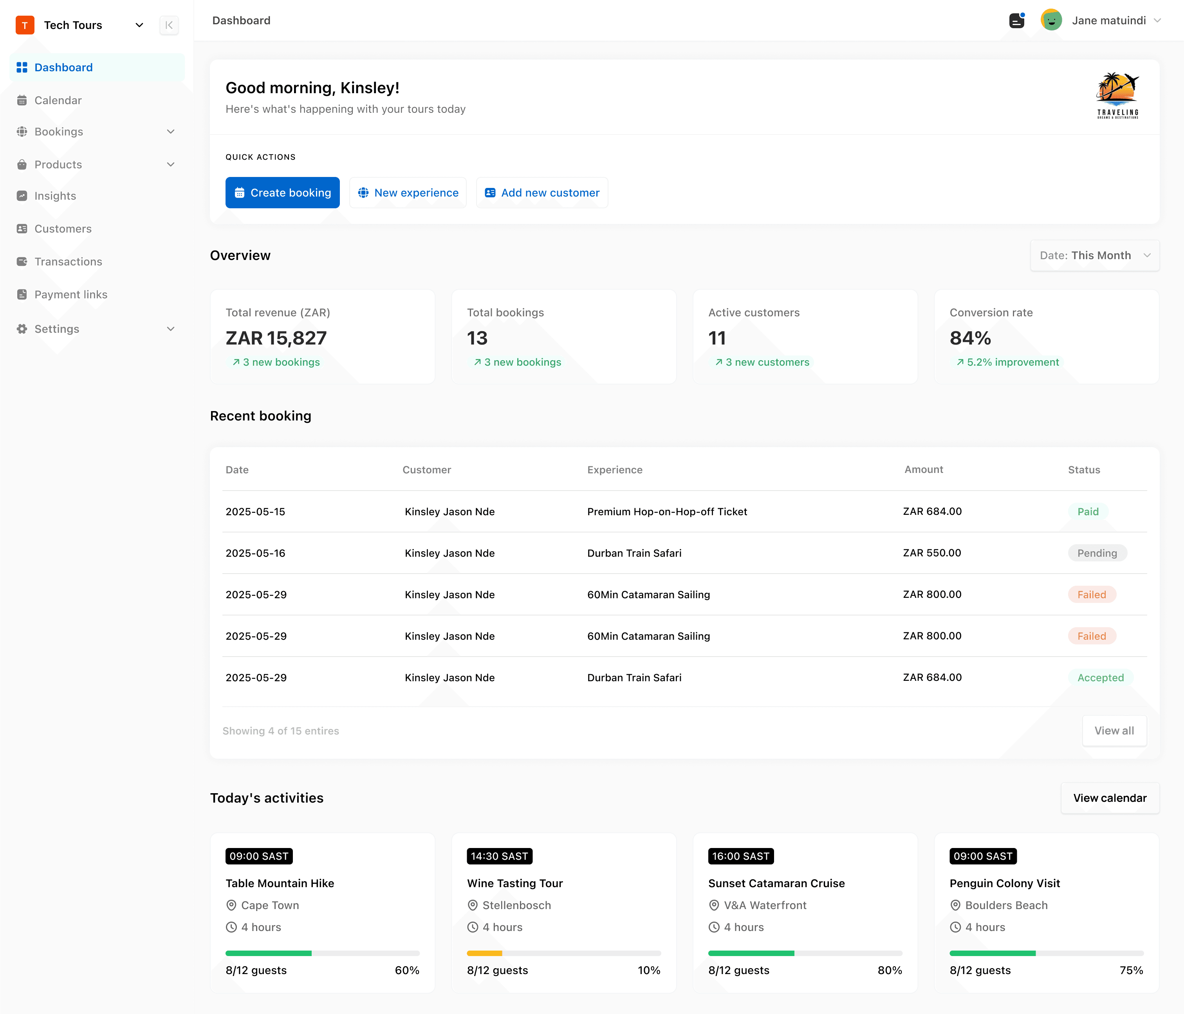Click the Payment links icon
Screen dimensions: 1184x1014
point(22,295)
